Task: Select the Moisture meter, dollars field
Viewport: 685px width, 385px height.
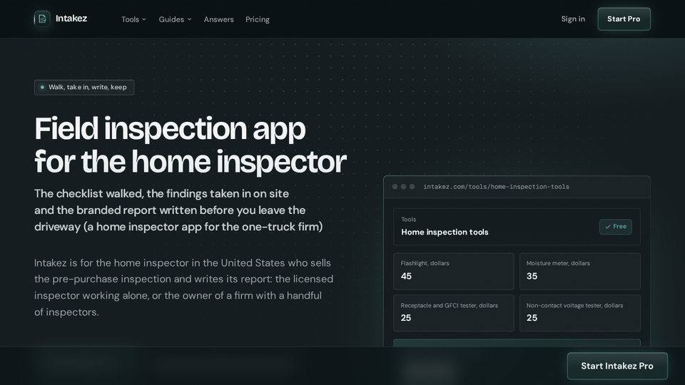Action: 579,271
